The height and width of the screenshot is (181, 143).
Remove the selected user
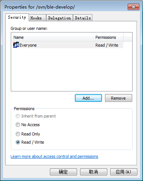tap(118, 98)
